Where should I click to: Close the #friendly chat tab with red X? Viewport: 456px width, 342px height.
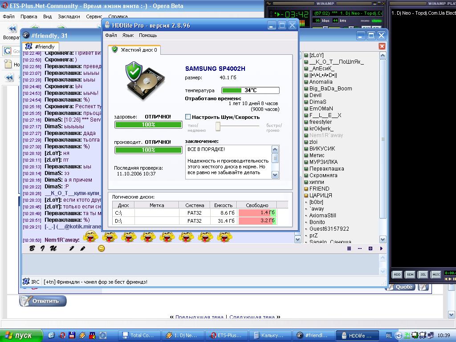[x=382, y=46]
